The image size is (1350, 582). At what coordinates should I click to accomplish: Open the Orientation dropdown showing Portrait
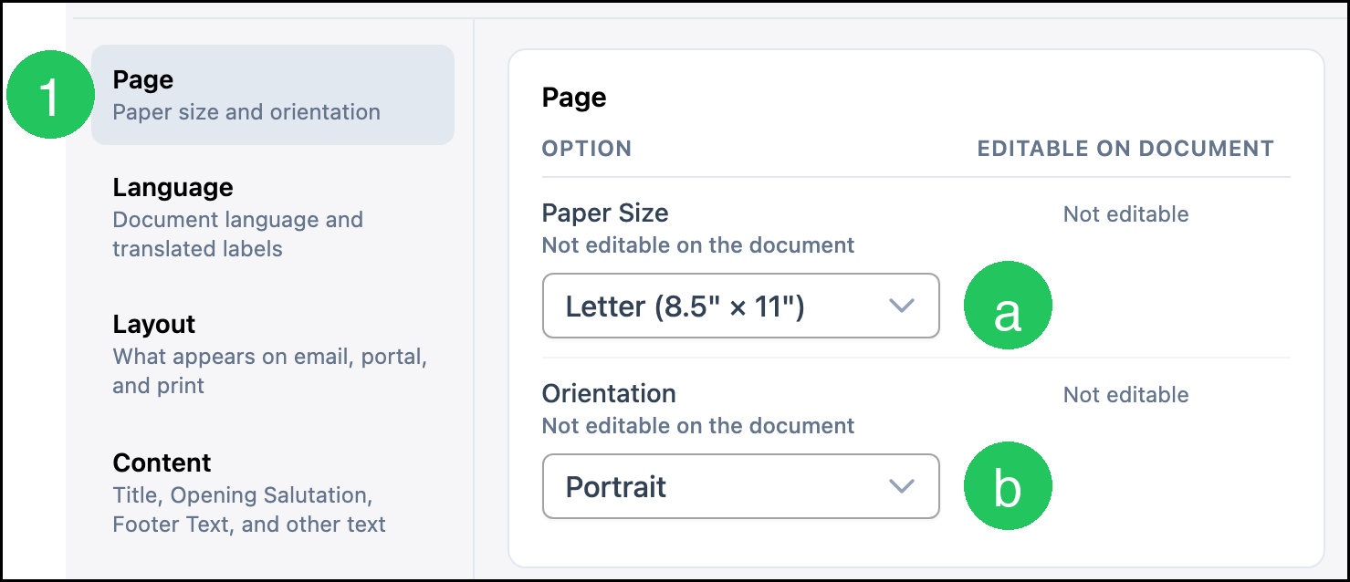click(x=740, y=486)
